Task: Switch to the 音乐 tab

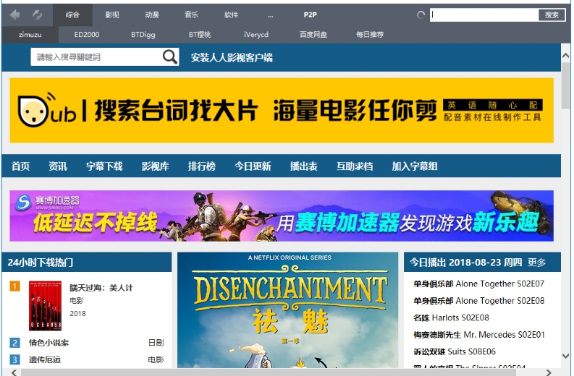Action: [x=192, y=15]
